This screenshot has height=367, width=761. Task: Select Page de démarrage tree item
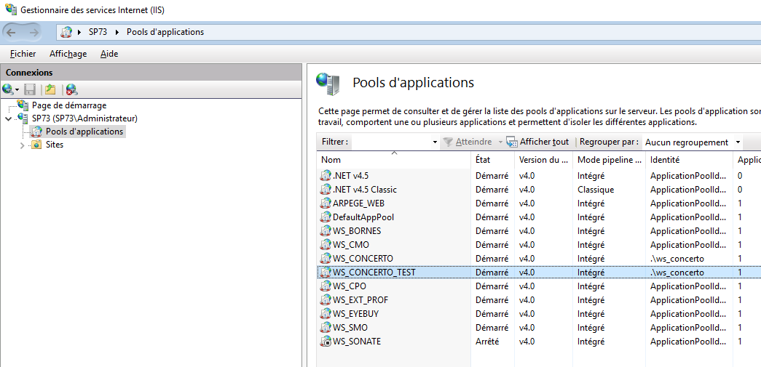69,105
